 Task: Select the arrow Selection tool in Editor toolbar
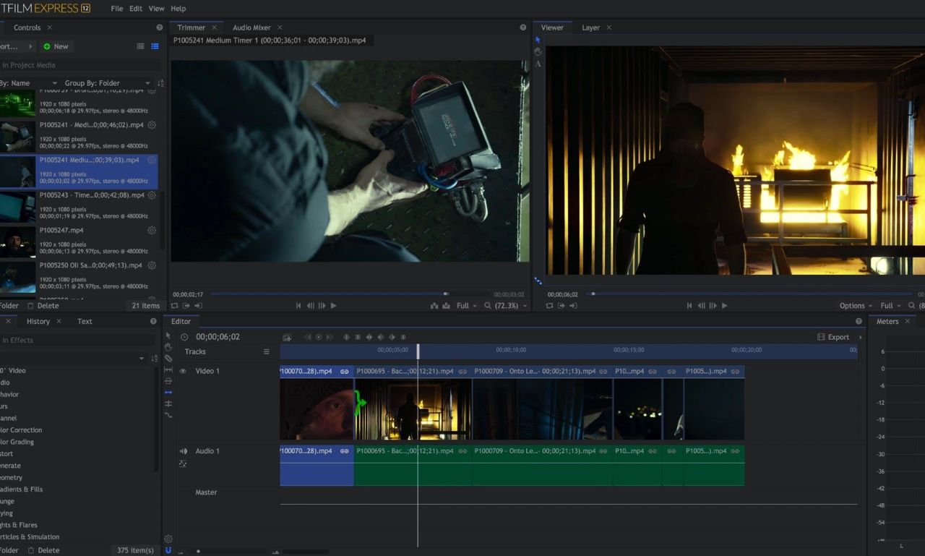tap(168, 335)
